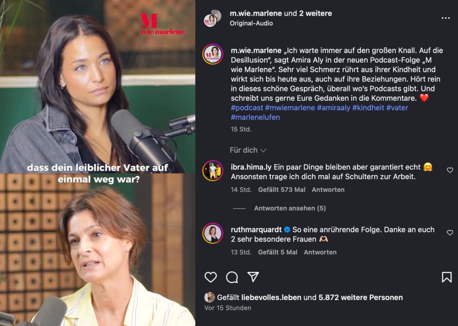The image size is (458, 326).
Task: Like ruthmarquardt's comment with its heart
Action: 450,233
